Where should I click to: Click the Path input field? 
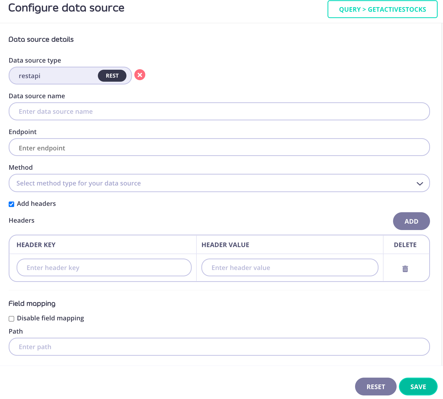pos(219,347)
